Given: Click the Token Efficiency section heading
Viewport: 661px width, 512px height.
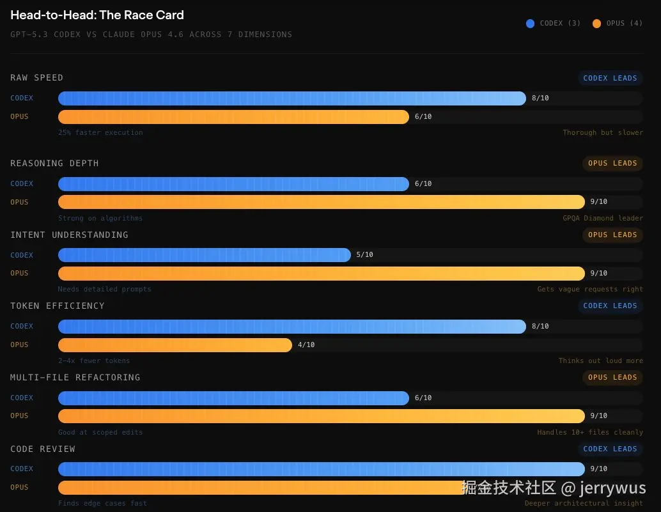Looking at the screenshot, I should 57,306.
